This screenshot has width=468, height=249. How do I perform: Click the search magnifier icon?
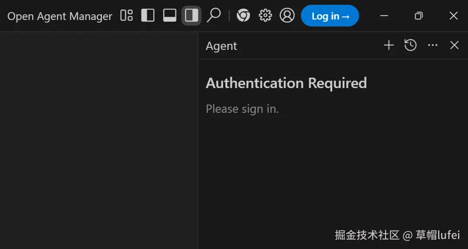214,15
